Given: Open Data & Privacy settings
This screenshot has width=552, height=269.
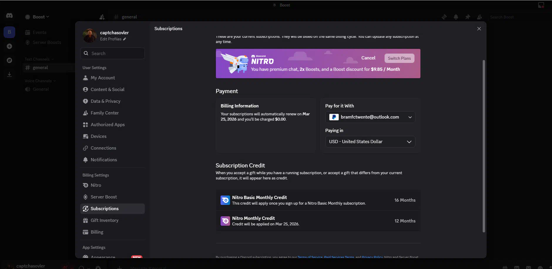Looking at the screenshot, I should (105, 101).
